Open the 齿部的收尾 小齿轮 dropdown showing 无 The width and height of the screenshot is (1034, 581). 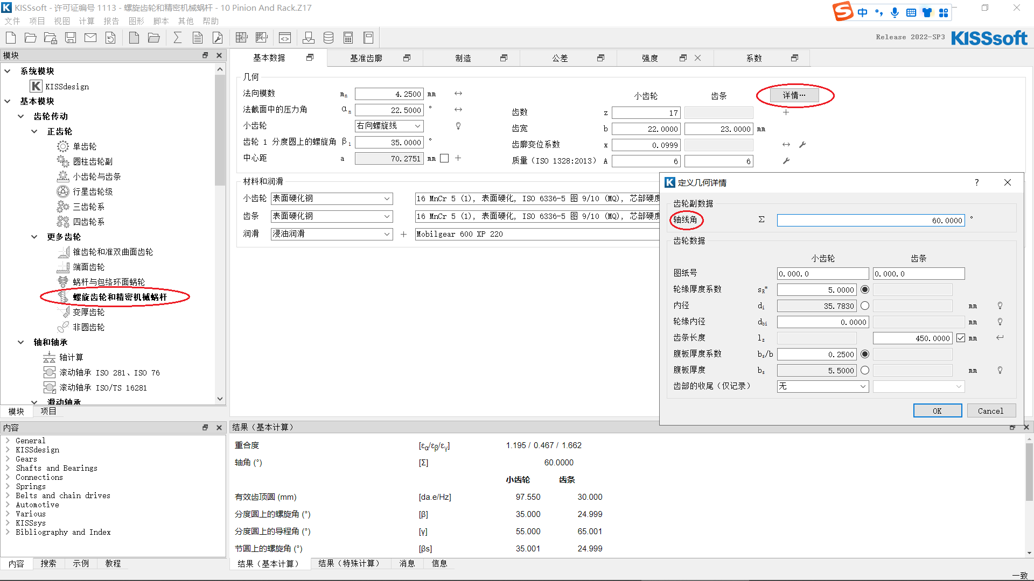click(823, 386)
